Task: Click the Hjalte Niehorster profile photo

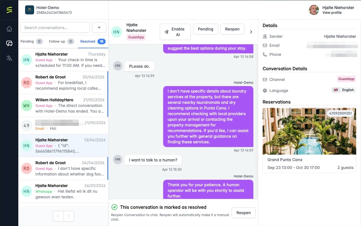Action: [x=314, y=10]
